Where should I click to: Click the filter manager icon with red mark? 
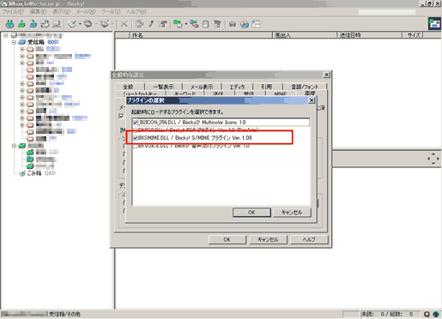[x=194, y=24]
